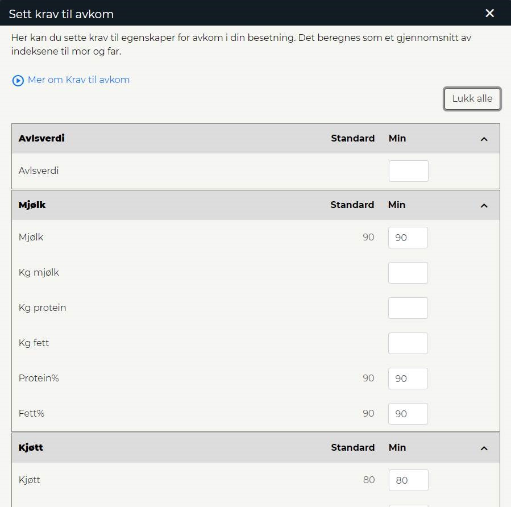511x507 pixels.
Task: Click the Standard value 90 beside Mjølk
Action: click(x=368, y=237)
